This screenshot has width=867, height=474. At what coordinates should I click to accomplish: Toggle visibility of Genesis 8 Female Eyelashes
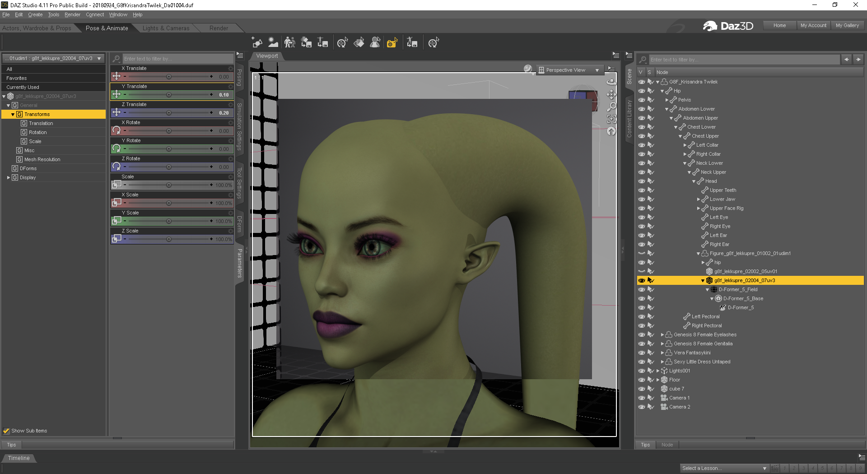[642, 335]
